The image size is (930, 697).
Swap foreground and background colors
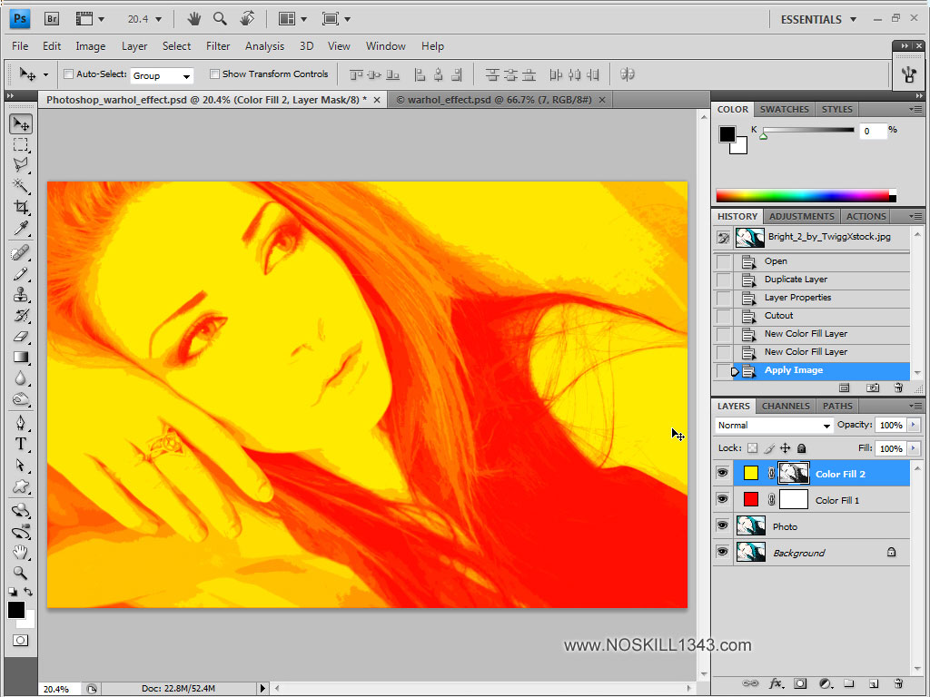(x=28, y=592)
